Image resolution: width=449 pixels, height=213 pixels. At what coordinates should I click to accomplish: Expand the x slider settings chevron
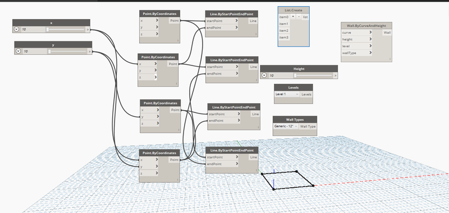(16, 30)
